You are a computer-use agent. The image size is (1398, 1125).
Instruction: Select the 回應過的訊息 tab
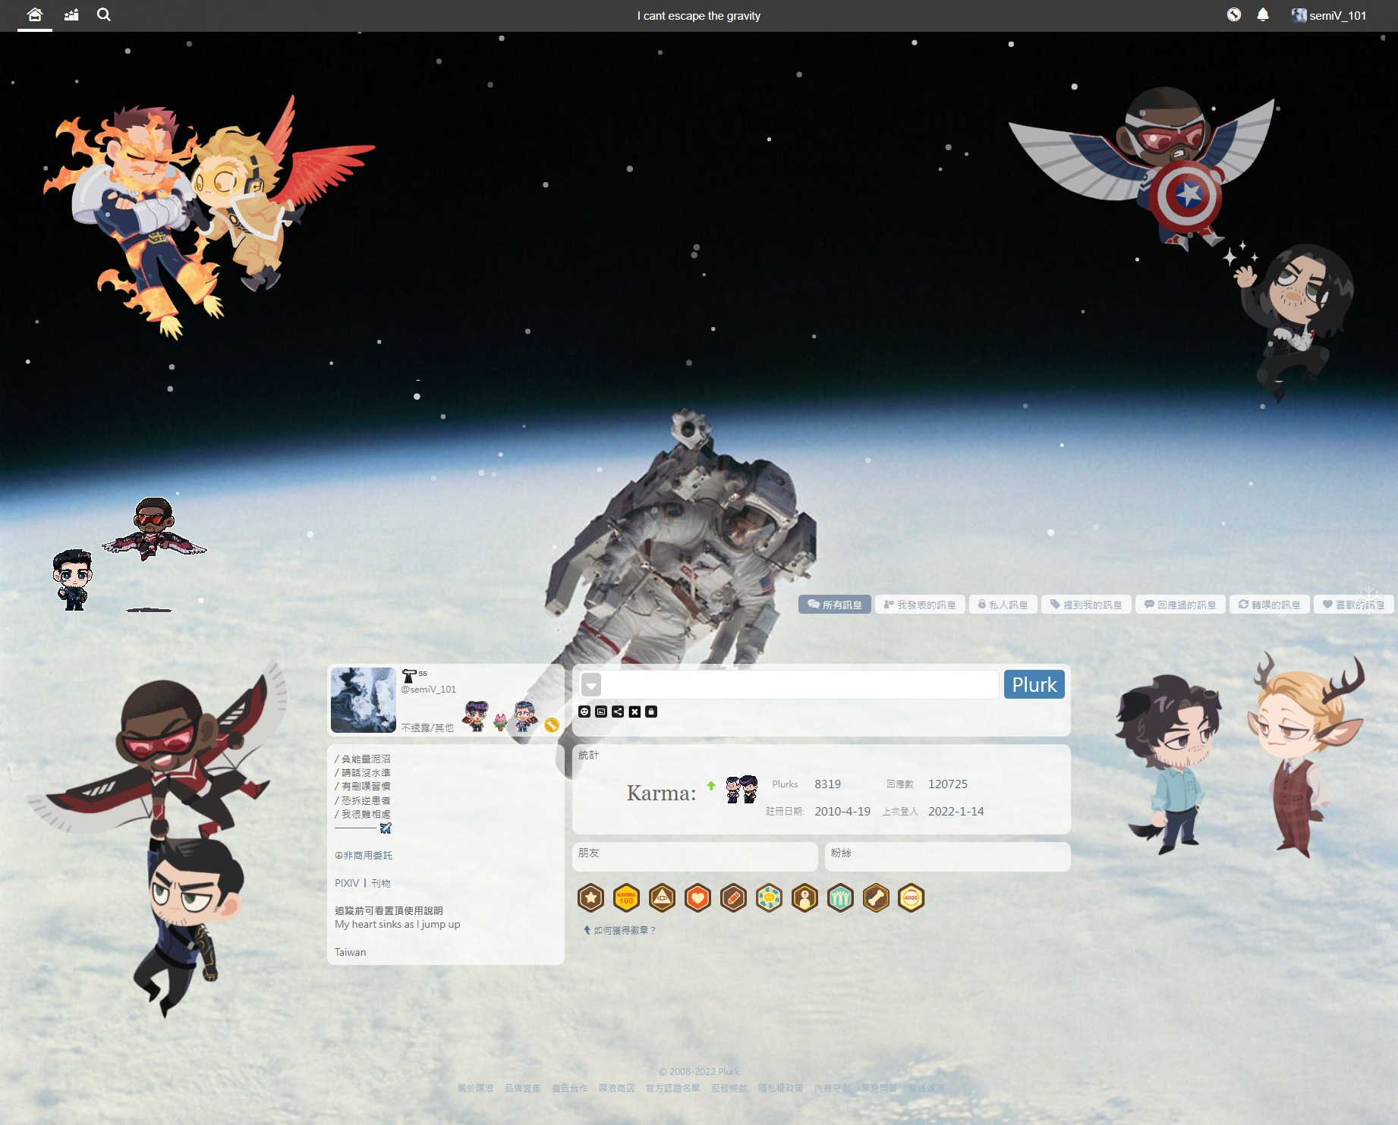coord(1180,605)
